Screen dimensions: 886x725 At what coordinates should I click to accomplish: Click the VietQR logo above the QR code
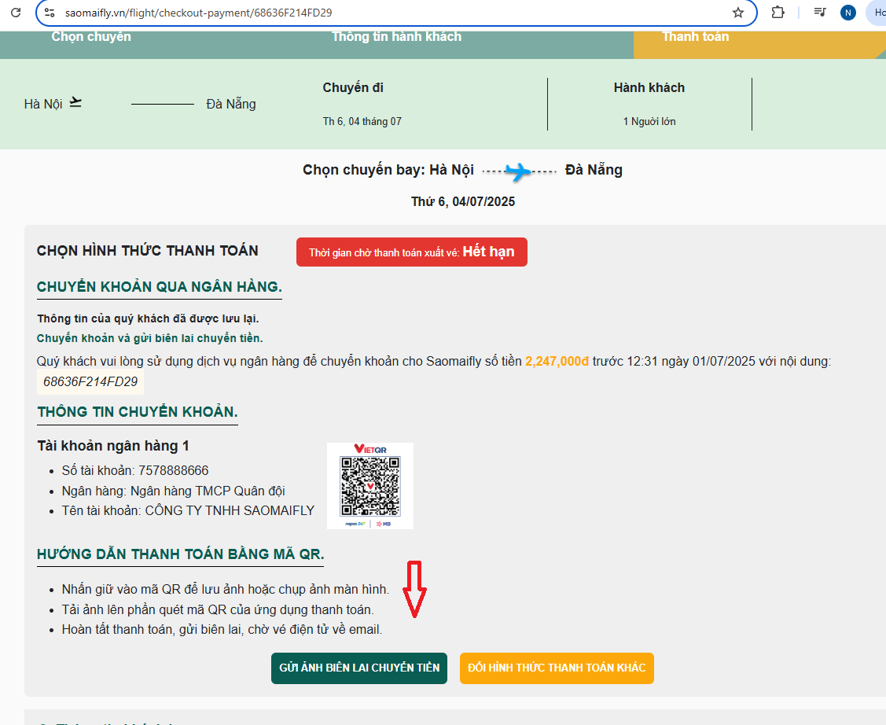click(370, 449)
